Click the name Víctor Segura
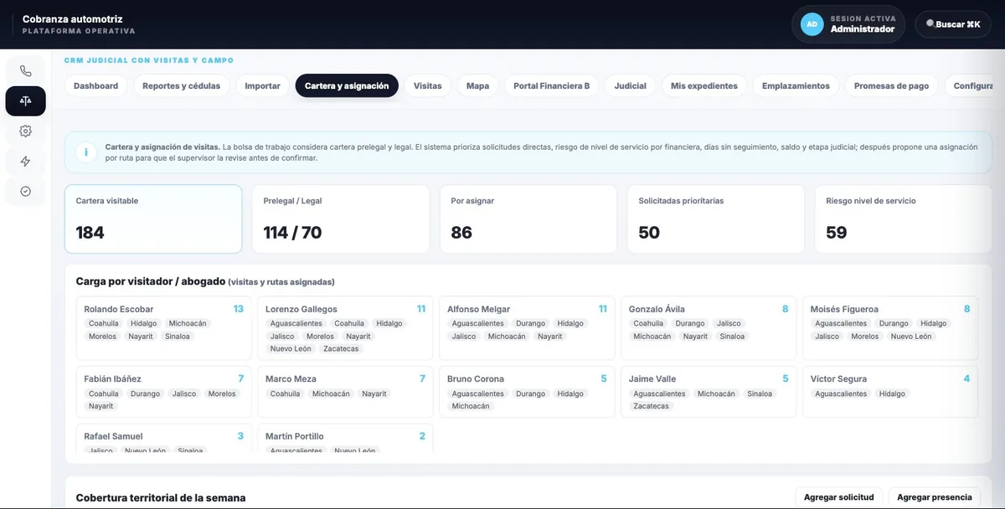 coord(839,379)
